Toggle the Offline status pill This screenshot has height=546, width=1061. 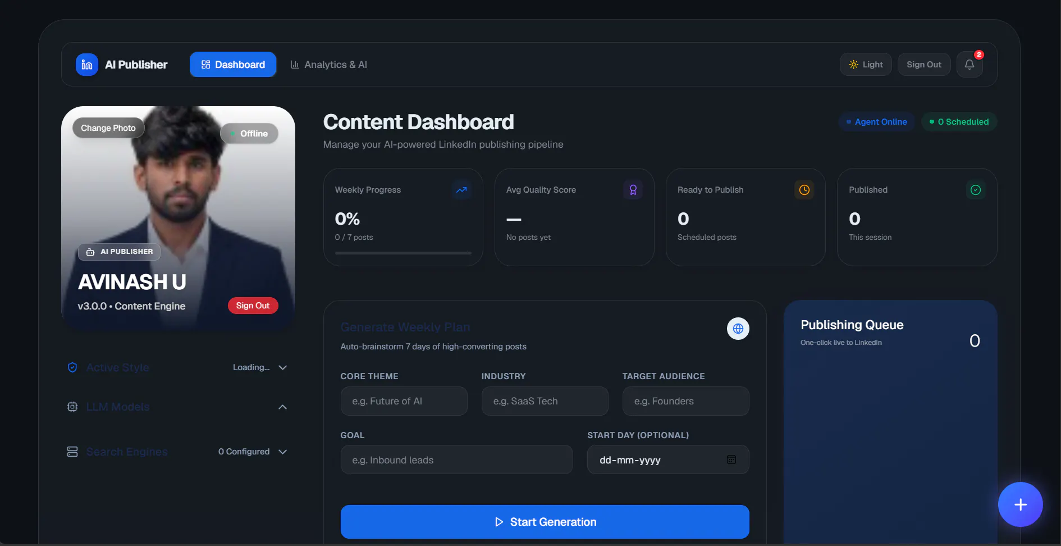[249, 134]
